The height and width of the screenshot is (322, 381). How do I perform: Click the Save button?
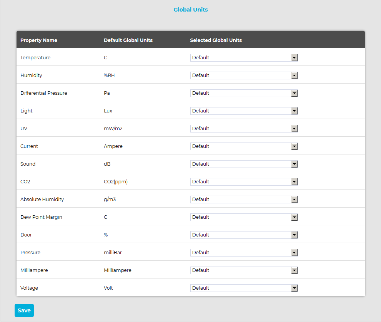(24, 310)
